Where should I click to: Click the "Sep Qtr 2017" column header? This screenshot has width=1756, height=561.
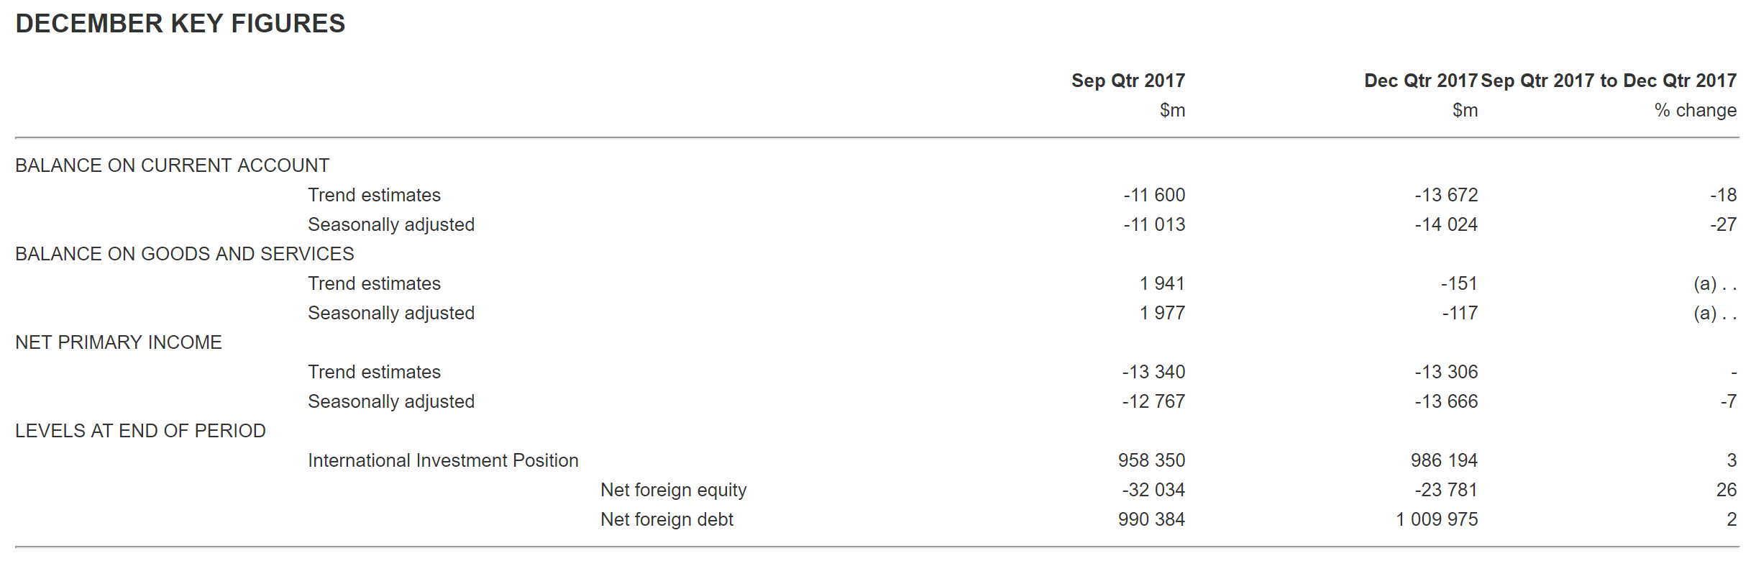1128,81
